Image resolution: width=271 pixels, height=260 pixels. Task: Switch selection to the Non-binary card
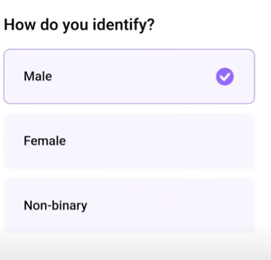click(129, 206)
